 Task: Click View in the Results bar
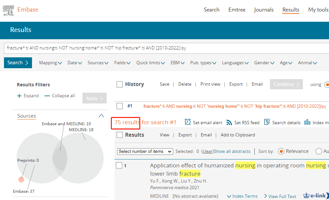(164, 135)
